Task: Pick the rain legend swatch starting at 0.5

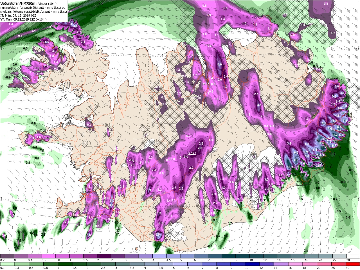Action: click(37, 264)
